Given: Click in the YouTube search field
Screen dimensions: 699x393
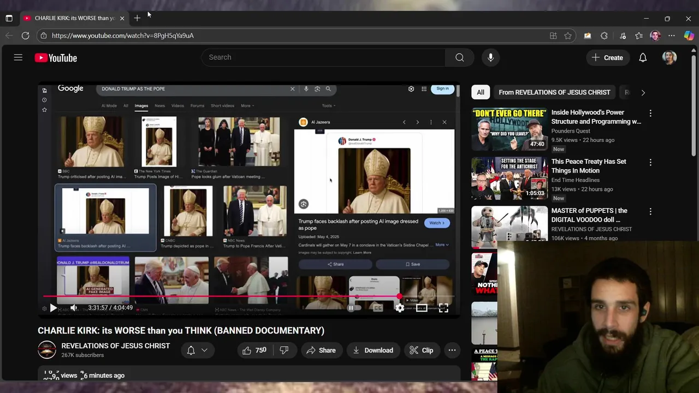Looking at the screenshot, I should coord(323,57).
